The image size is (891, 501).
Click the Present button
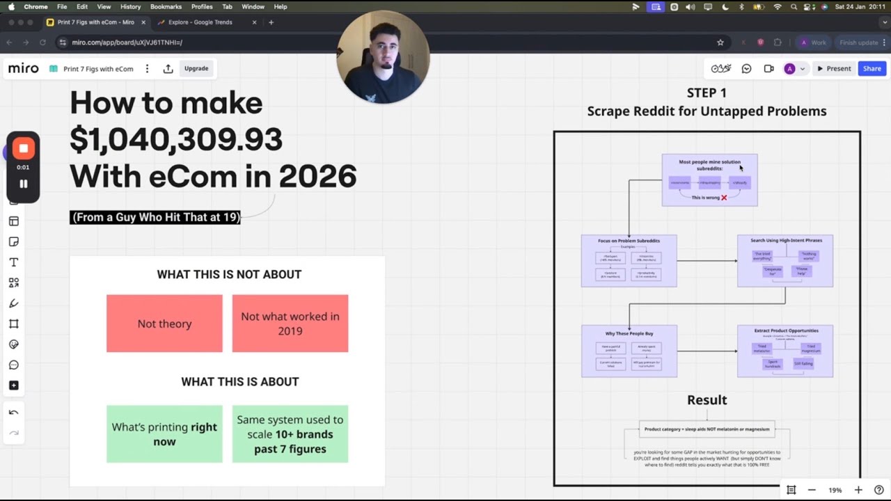(x=834, y=69)
